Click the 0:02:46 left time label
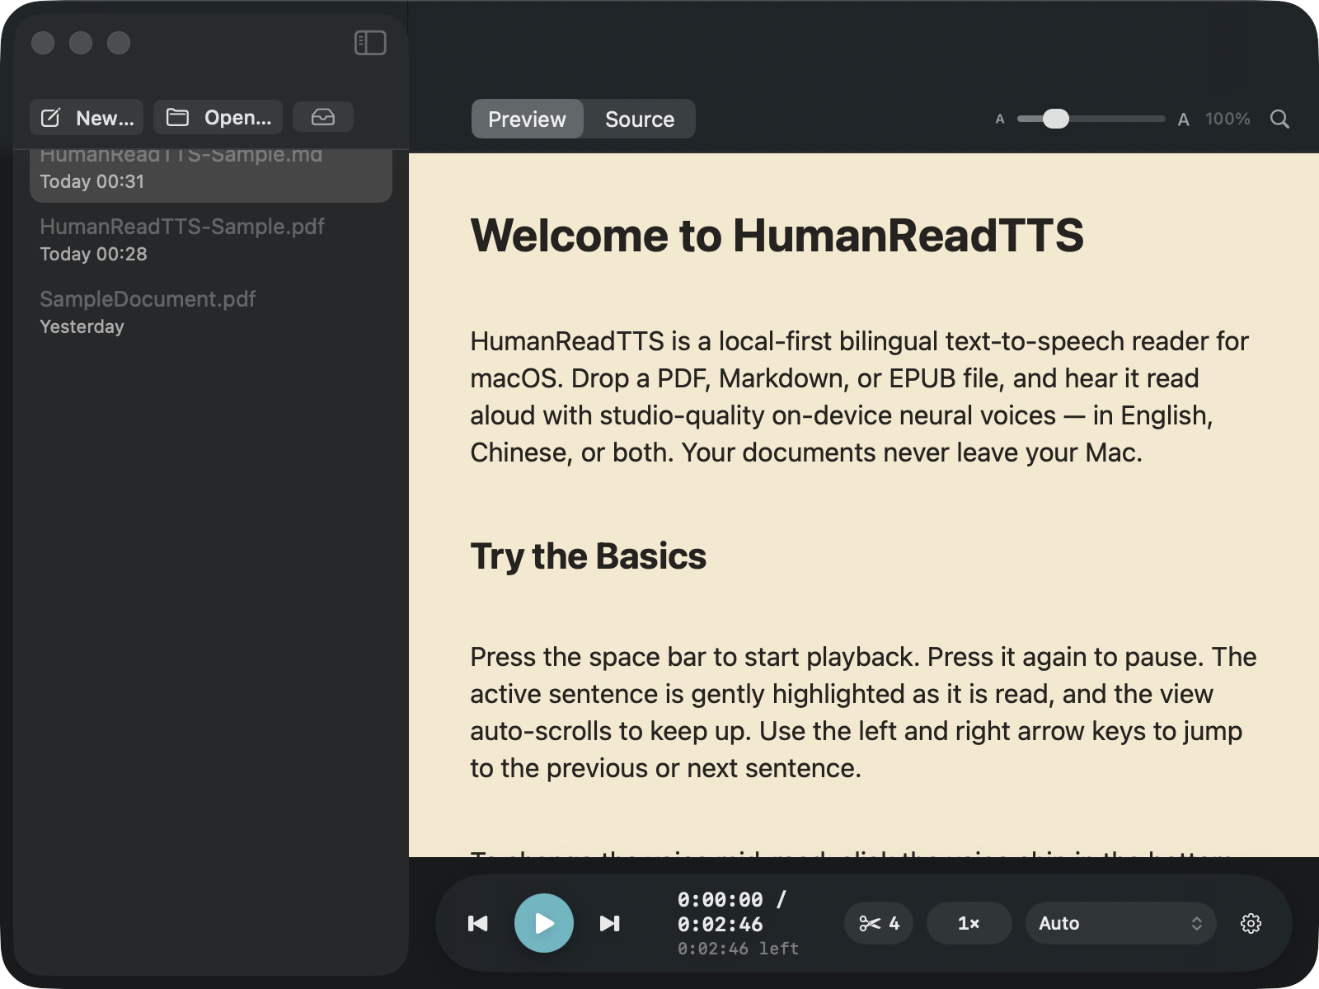The height and width of the screenshot is (989, 1319). click(x=738, y=949)
